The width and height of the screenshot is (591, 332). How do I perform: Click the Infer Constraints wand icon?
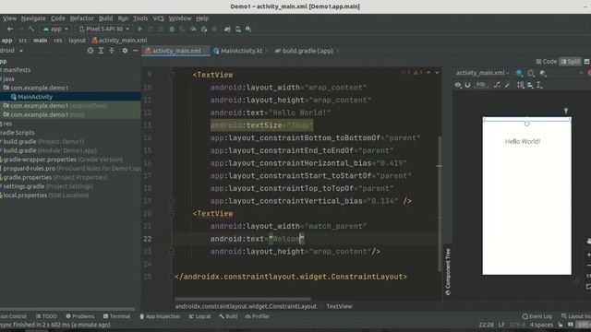[x=507, y=85]
